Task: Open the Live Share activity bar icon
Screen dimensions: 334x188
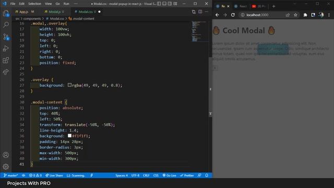Action: pos(6,72)
